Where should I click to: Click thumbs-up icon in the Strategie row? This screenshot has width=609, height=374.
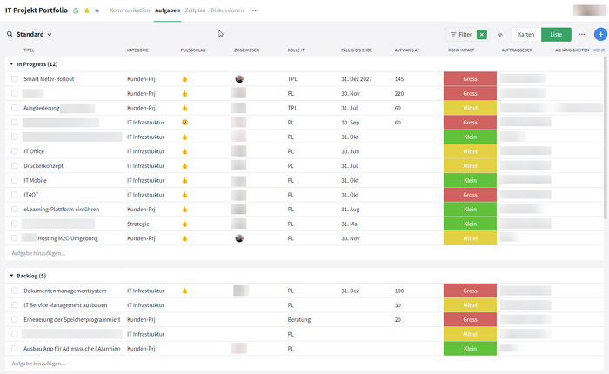184,224
